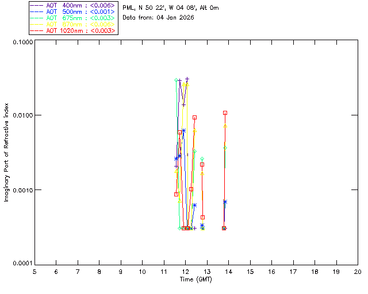Viewport: 368px width, 294px height.
Task: Click the 0.0001 y-axis tick label
Action: 21,264
